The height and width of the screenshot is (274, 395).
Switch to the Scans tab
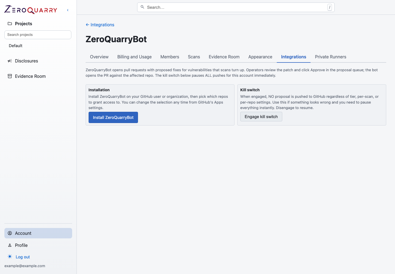click(x=194, y=57)
